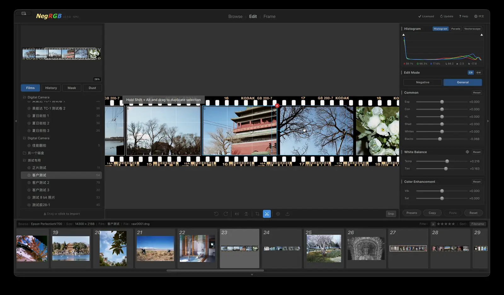Expand the 另一个磁盘 folder

tap(25, 153)
